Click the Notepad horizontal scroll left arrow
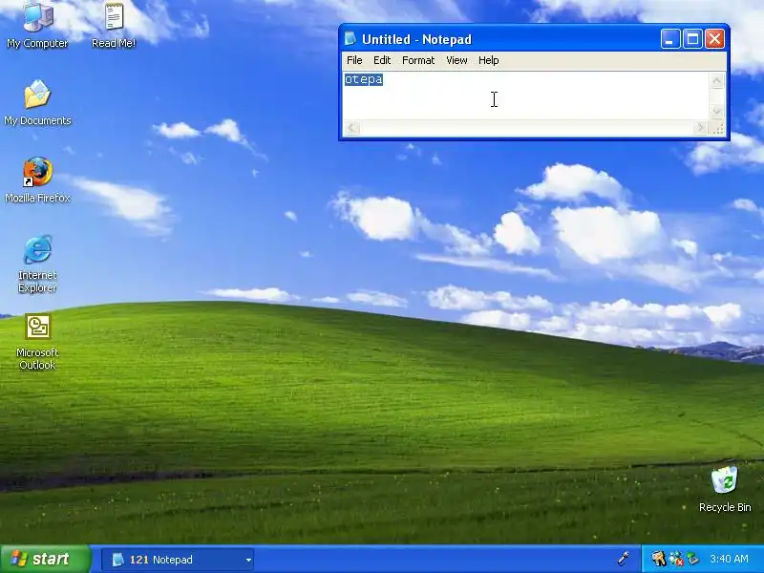This screenshot has width=764, height=573. tap(352, 128)
